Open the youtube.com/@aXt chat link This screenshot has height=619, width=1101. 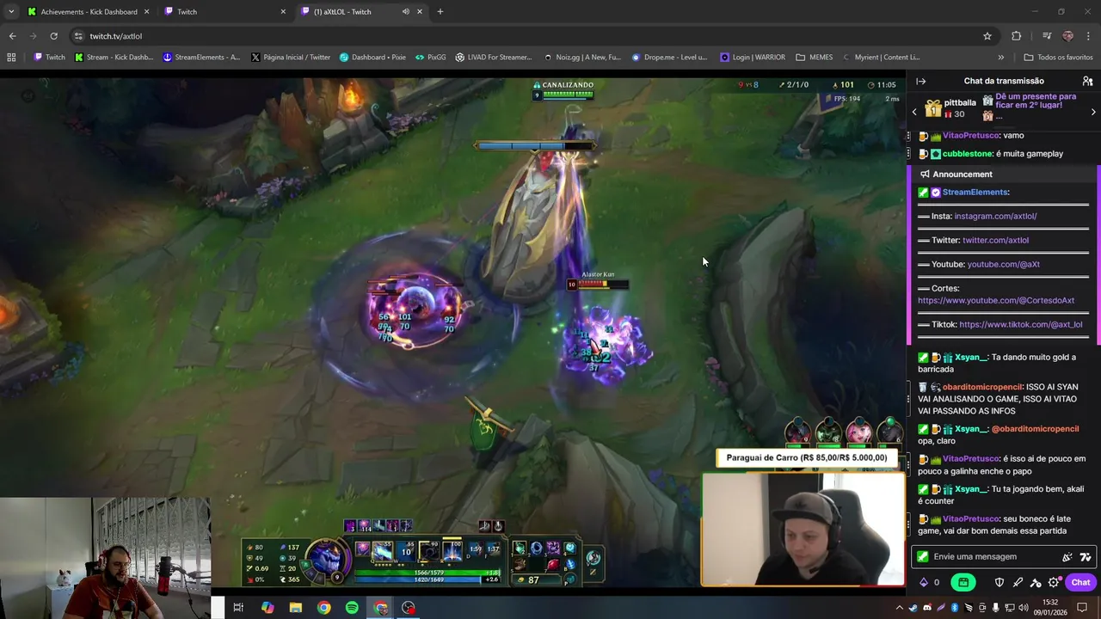(x=1003, y=264)
